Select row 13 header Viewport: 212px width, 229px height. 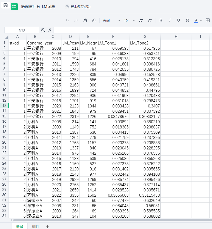click(x=4, y=106)
